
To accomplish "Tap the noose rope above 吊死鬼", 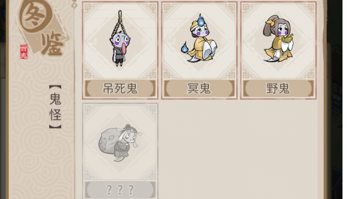I will (x=120, y=22).
